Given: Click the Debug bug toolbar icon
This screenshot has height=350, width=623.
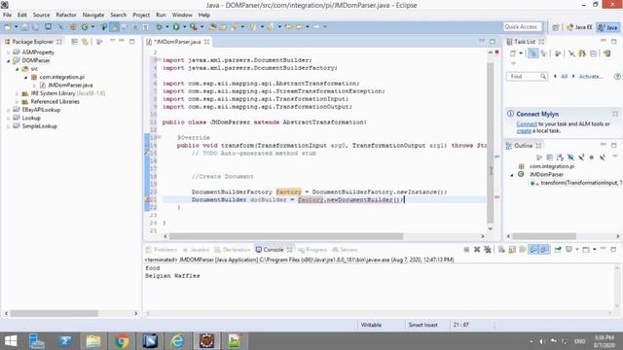Looking at the screenshot, I should pos(159,27).
